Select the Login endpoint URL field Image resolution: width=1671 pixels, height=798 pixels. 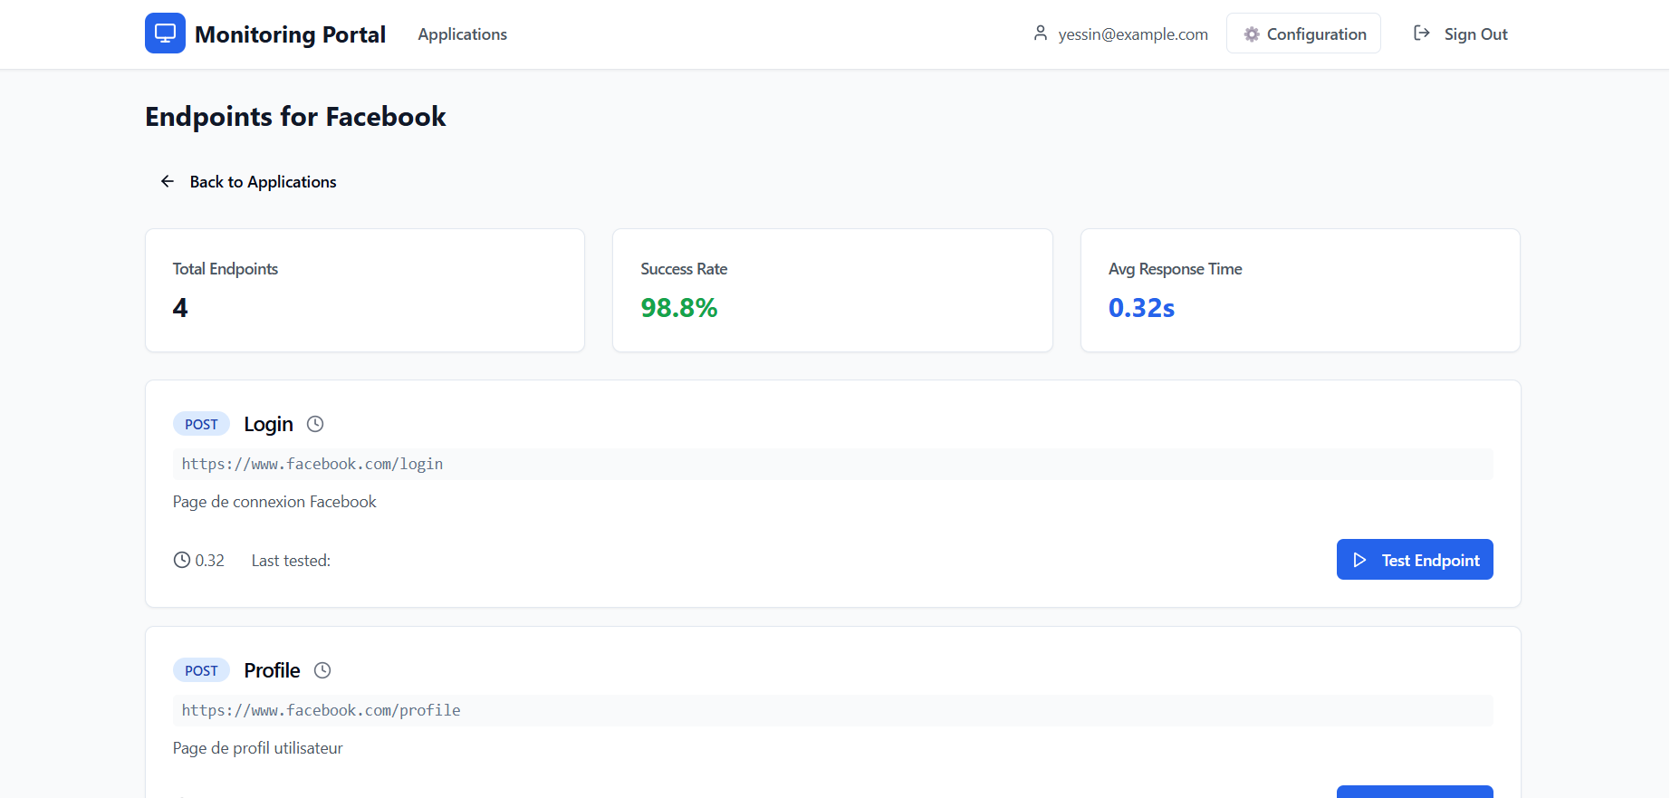pos(831,464)
